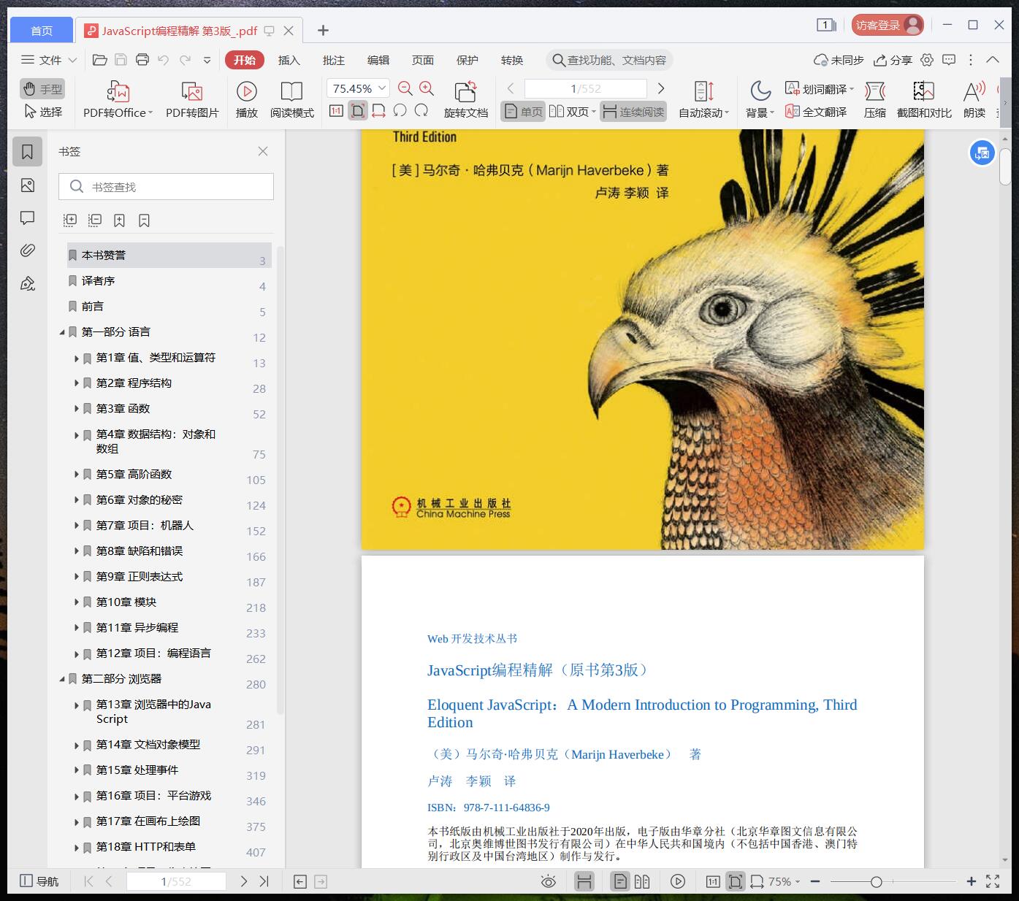The height and width of the screenshot is (901, 1019).
Task: Click the 分享 share button
Action: [893, 60]
